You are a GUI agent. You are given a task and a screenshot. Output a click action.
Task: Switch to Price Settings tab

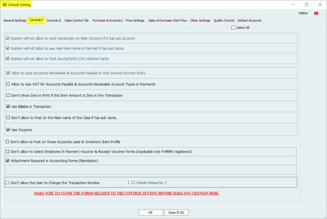[135, 20]
